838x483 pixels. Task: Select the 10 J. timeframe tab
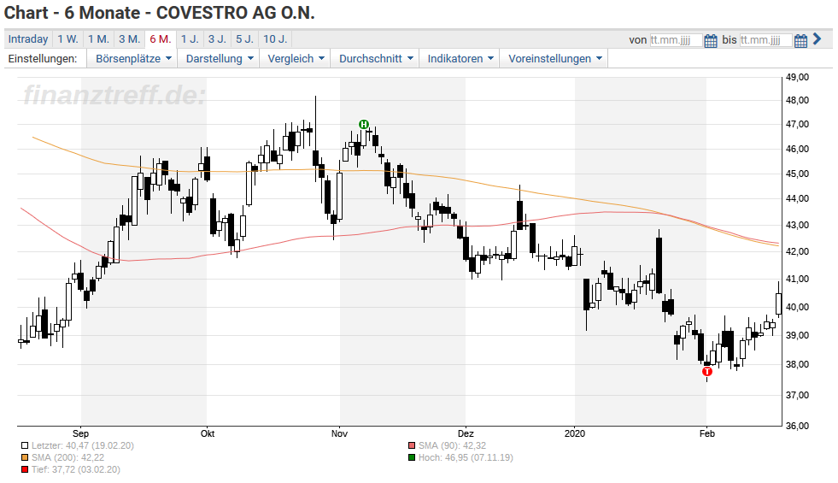point(275,39)
